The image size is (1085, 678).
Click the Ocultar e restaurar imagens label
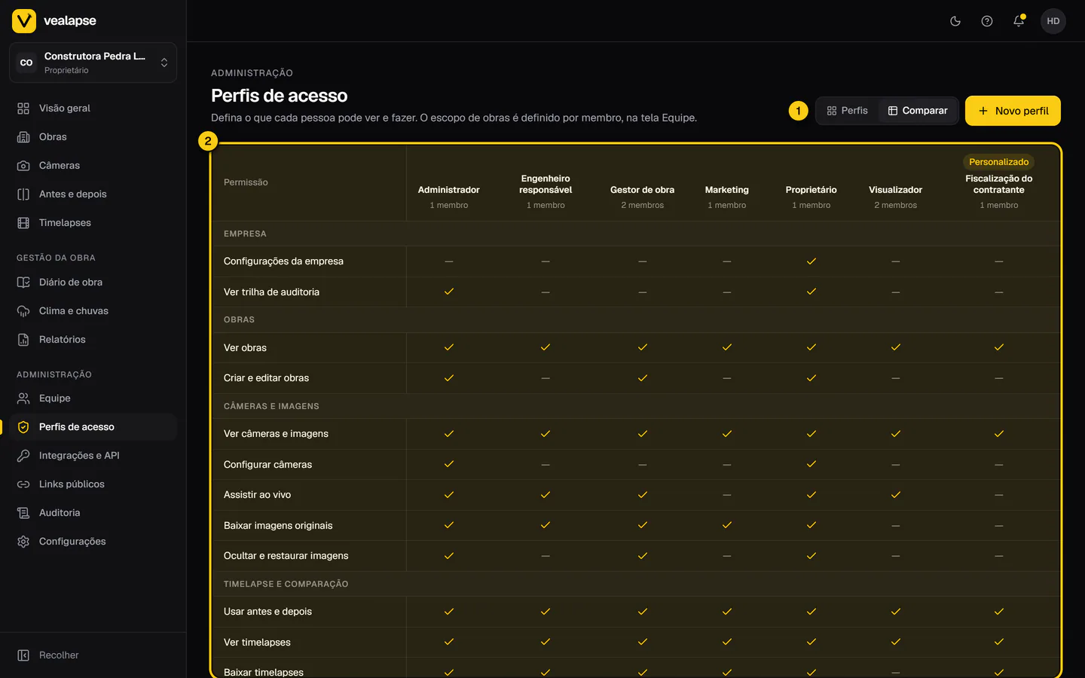point(286,556)
